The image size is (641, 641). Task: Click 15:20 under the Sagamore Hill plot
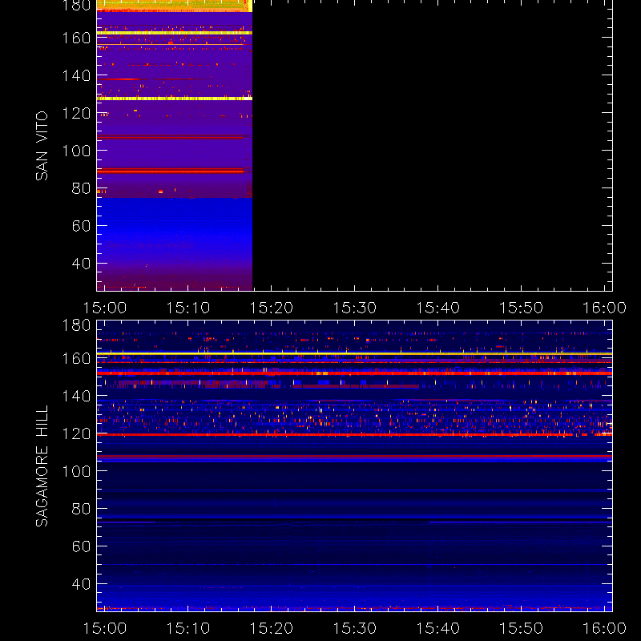pyautogui.click(x=271, y=628)
